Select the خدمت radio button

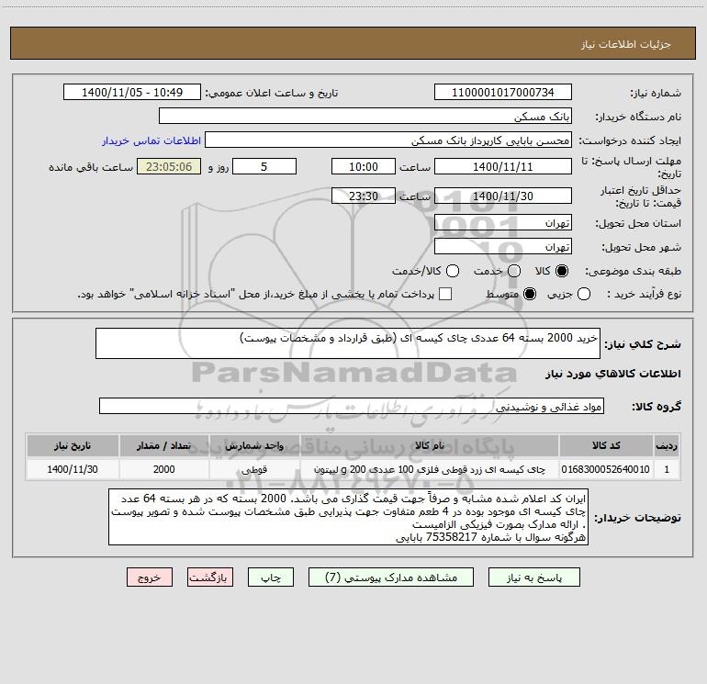pyautogui.click(x=514, y=271)
